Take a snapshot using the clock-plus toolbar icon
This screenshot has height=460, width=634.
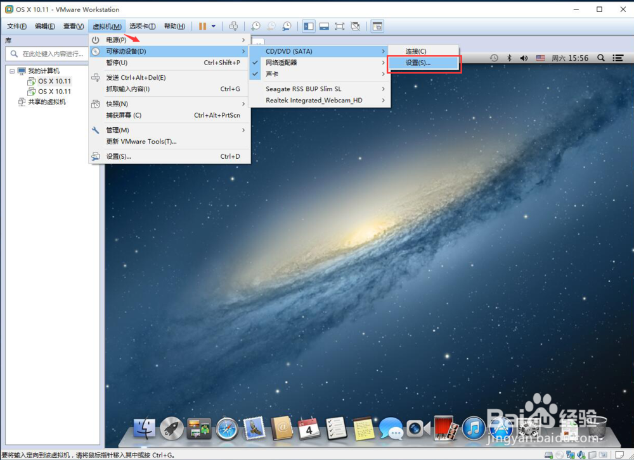click(x=256, y=26)
